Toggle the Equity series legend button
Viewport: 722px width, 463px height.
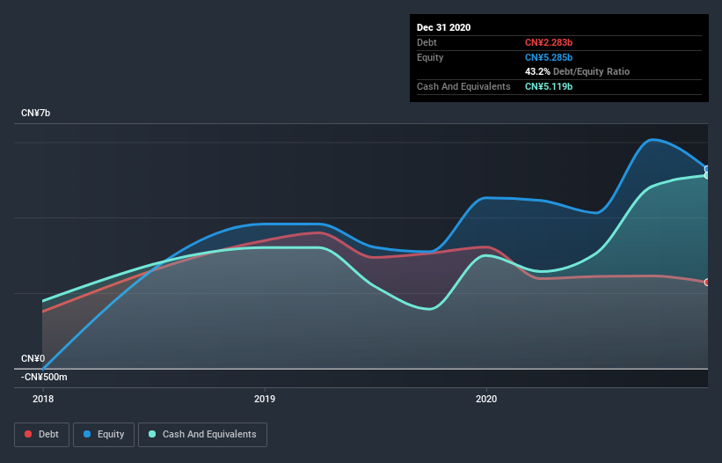point(104,435)
